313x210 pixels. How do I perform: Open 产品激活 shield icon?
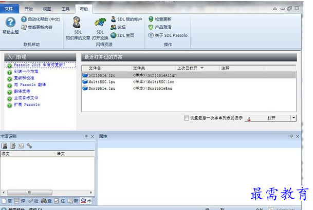point(151,27)
